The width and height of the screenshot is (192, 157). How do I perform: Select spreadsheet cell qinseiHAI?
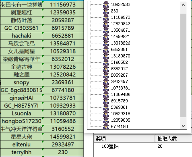tap(21, 98)
